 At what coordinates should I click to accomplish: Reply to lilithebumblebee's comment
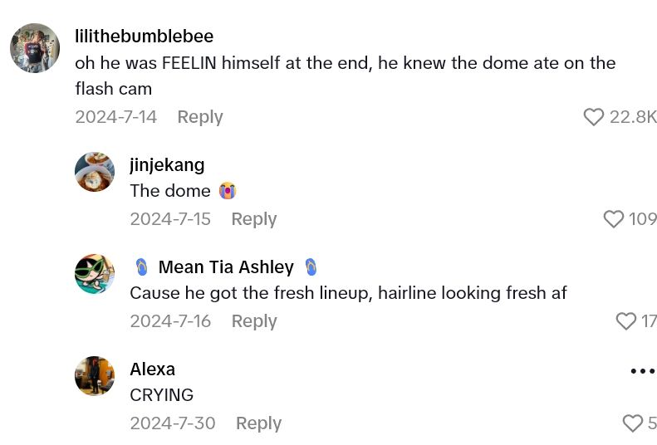point(200,117)
